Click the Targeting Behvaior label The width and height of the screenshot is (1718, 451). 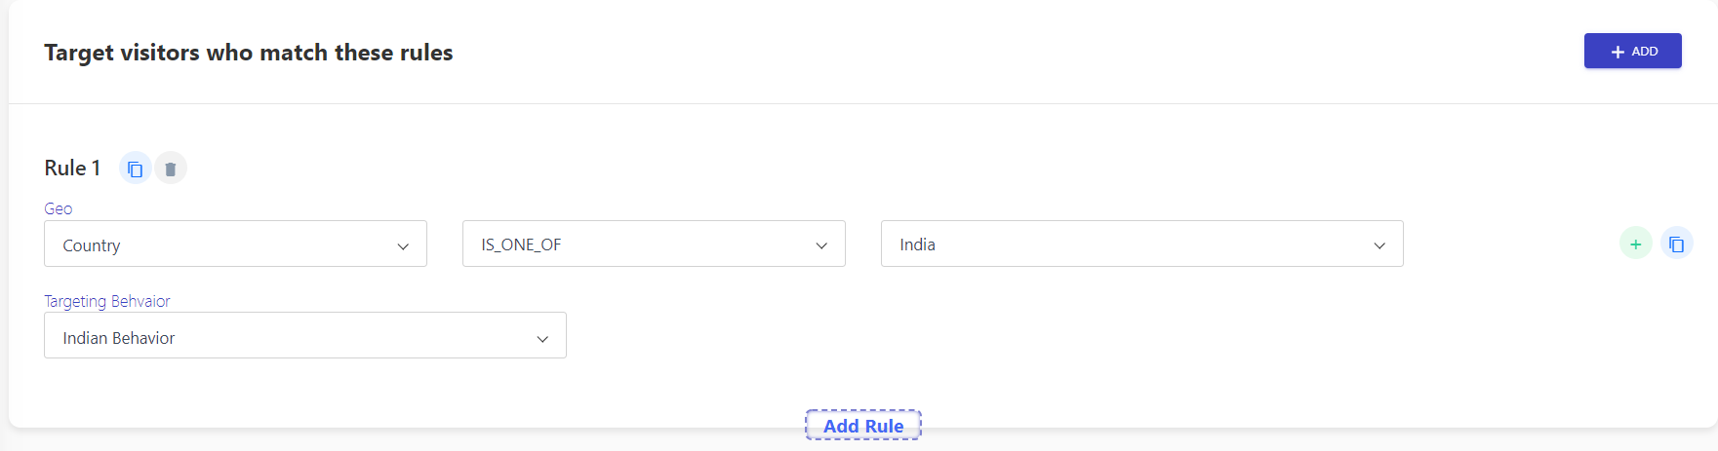click(107, 301)
